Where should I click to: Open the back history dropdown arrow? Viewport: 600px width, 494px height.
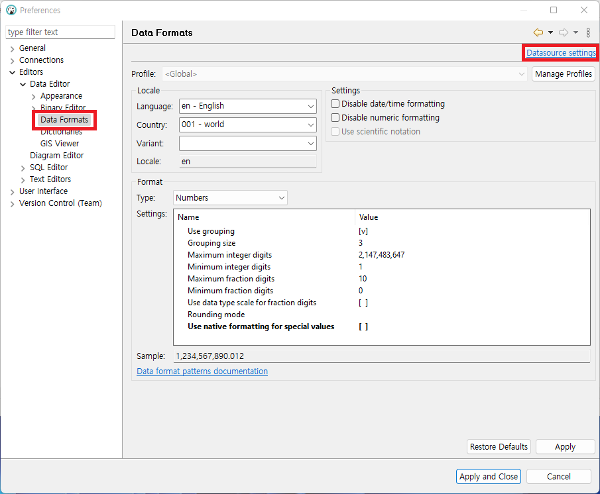tap(550, 32)
